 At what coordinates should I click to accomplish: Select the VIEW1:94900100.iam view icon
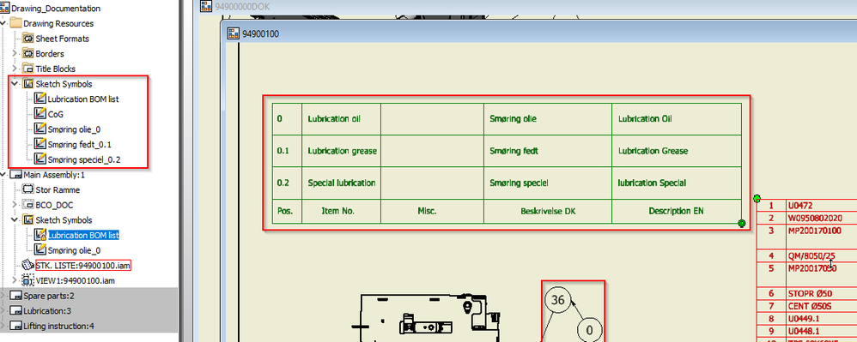tap(27, 280)
